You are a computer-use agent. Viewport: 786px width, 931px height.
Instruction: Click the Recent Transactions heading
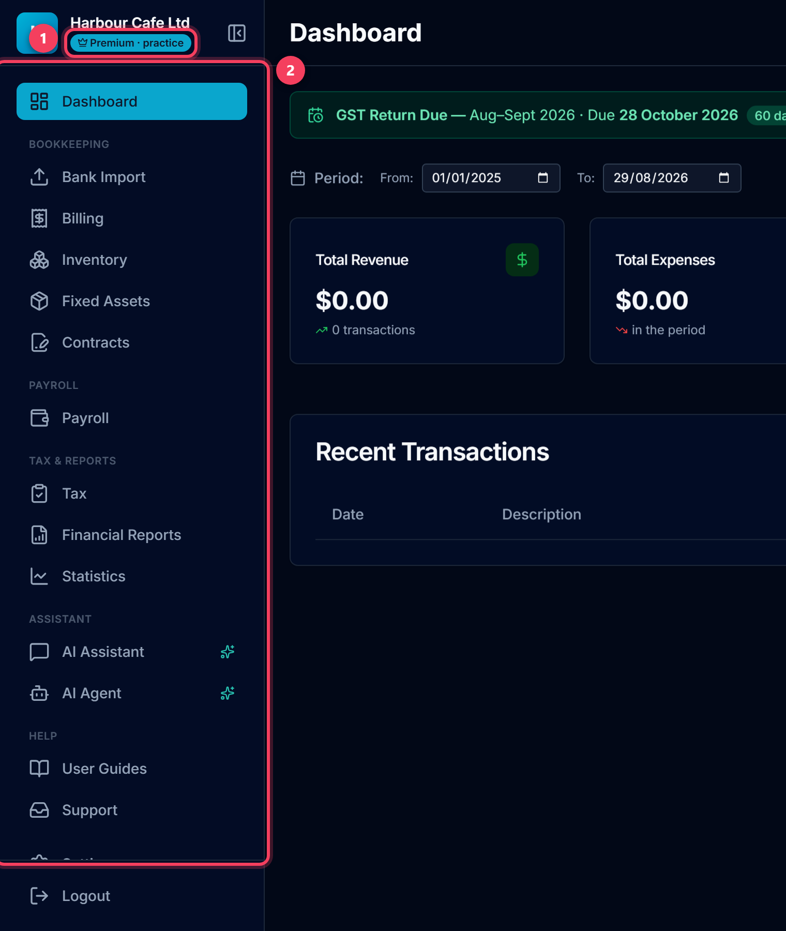point(432,452)
